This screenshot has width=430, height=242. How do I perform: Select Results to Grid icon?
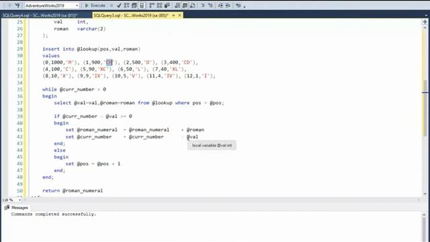point(185,5)
